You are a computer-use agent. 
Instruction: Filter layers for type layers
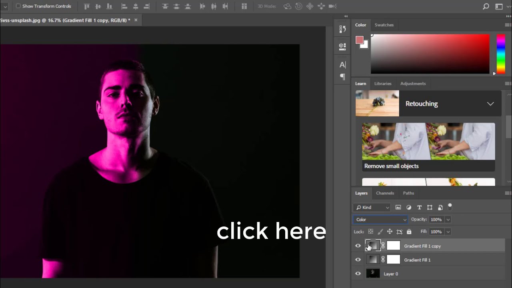(x=419, y=207)
